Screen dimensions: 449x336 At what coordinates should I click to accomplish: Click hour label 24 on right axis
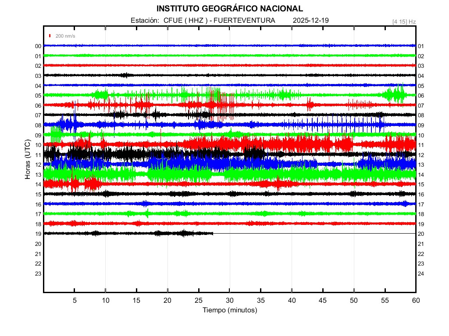pyautogui.click(x=420, y=273)
